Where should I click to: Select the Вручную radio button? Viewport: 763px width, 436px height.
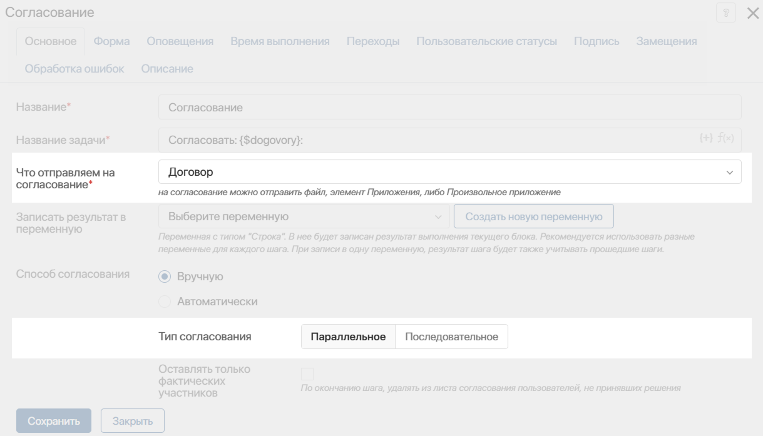coord(165,276)
